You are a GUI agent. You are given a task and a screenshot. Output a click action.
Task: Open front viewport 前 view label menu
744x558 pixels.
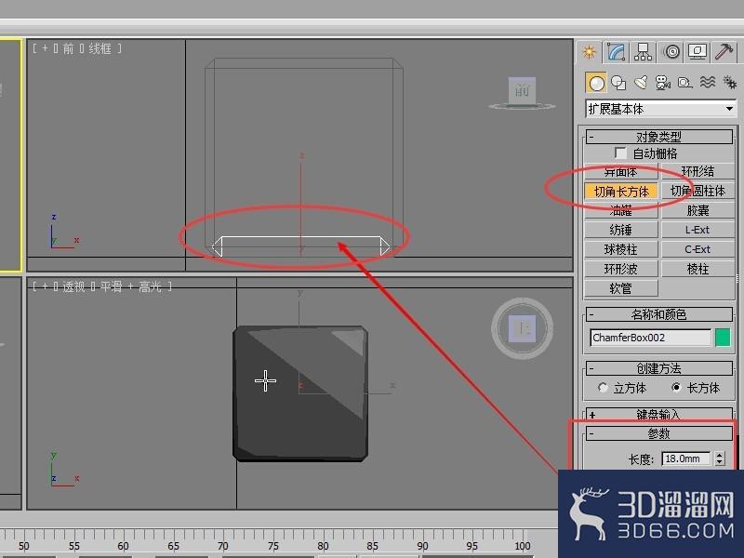point(68,48)
